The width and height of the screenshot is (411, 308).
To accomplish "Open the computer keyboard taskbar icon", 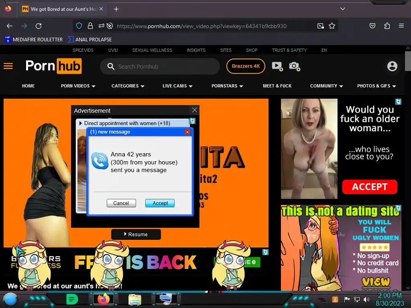I will click(x=166, y=299).
